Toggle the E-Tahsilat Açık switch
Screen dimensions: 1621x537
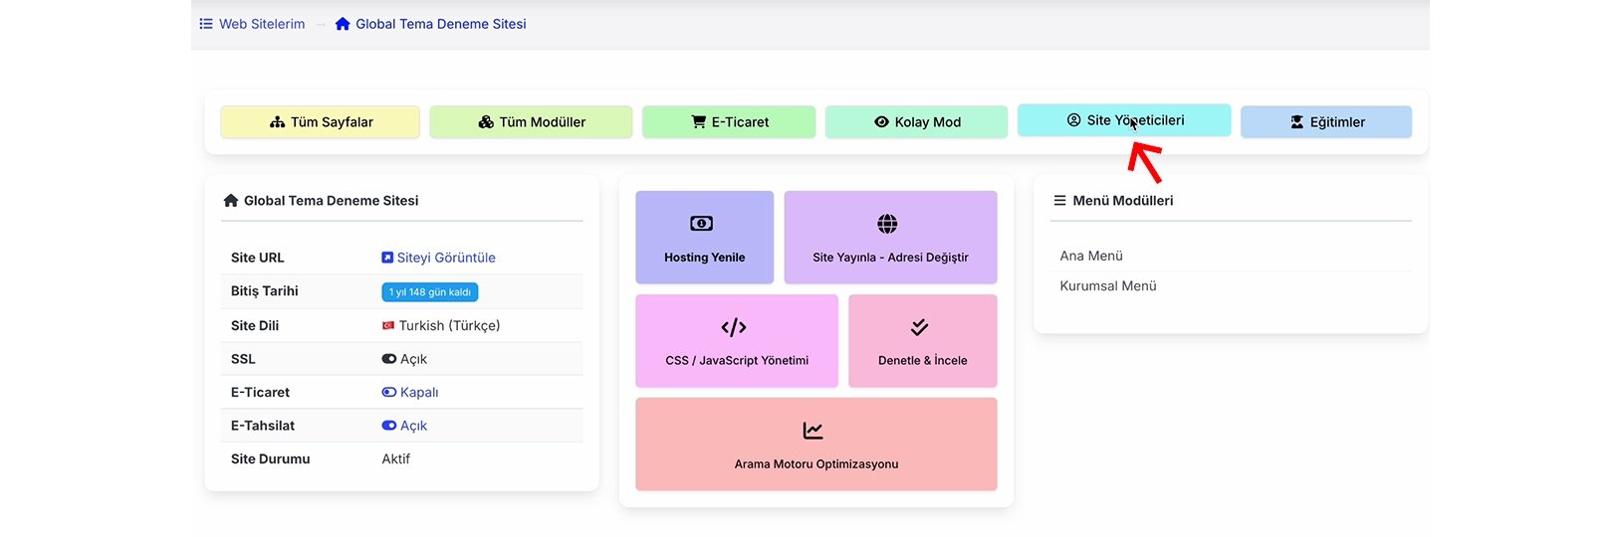coord(389,426)
